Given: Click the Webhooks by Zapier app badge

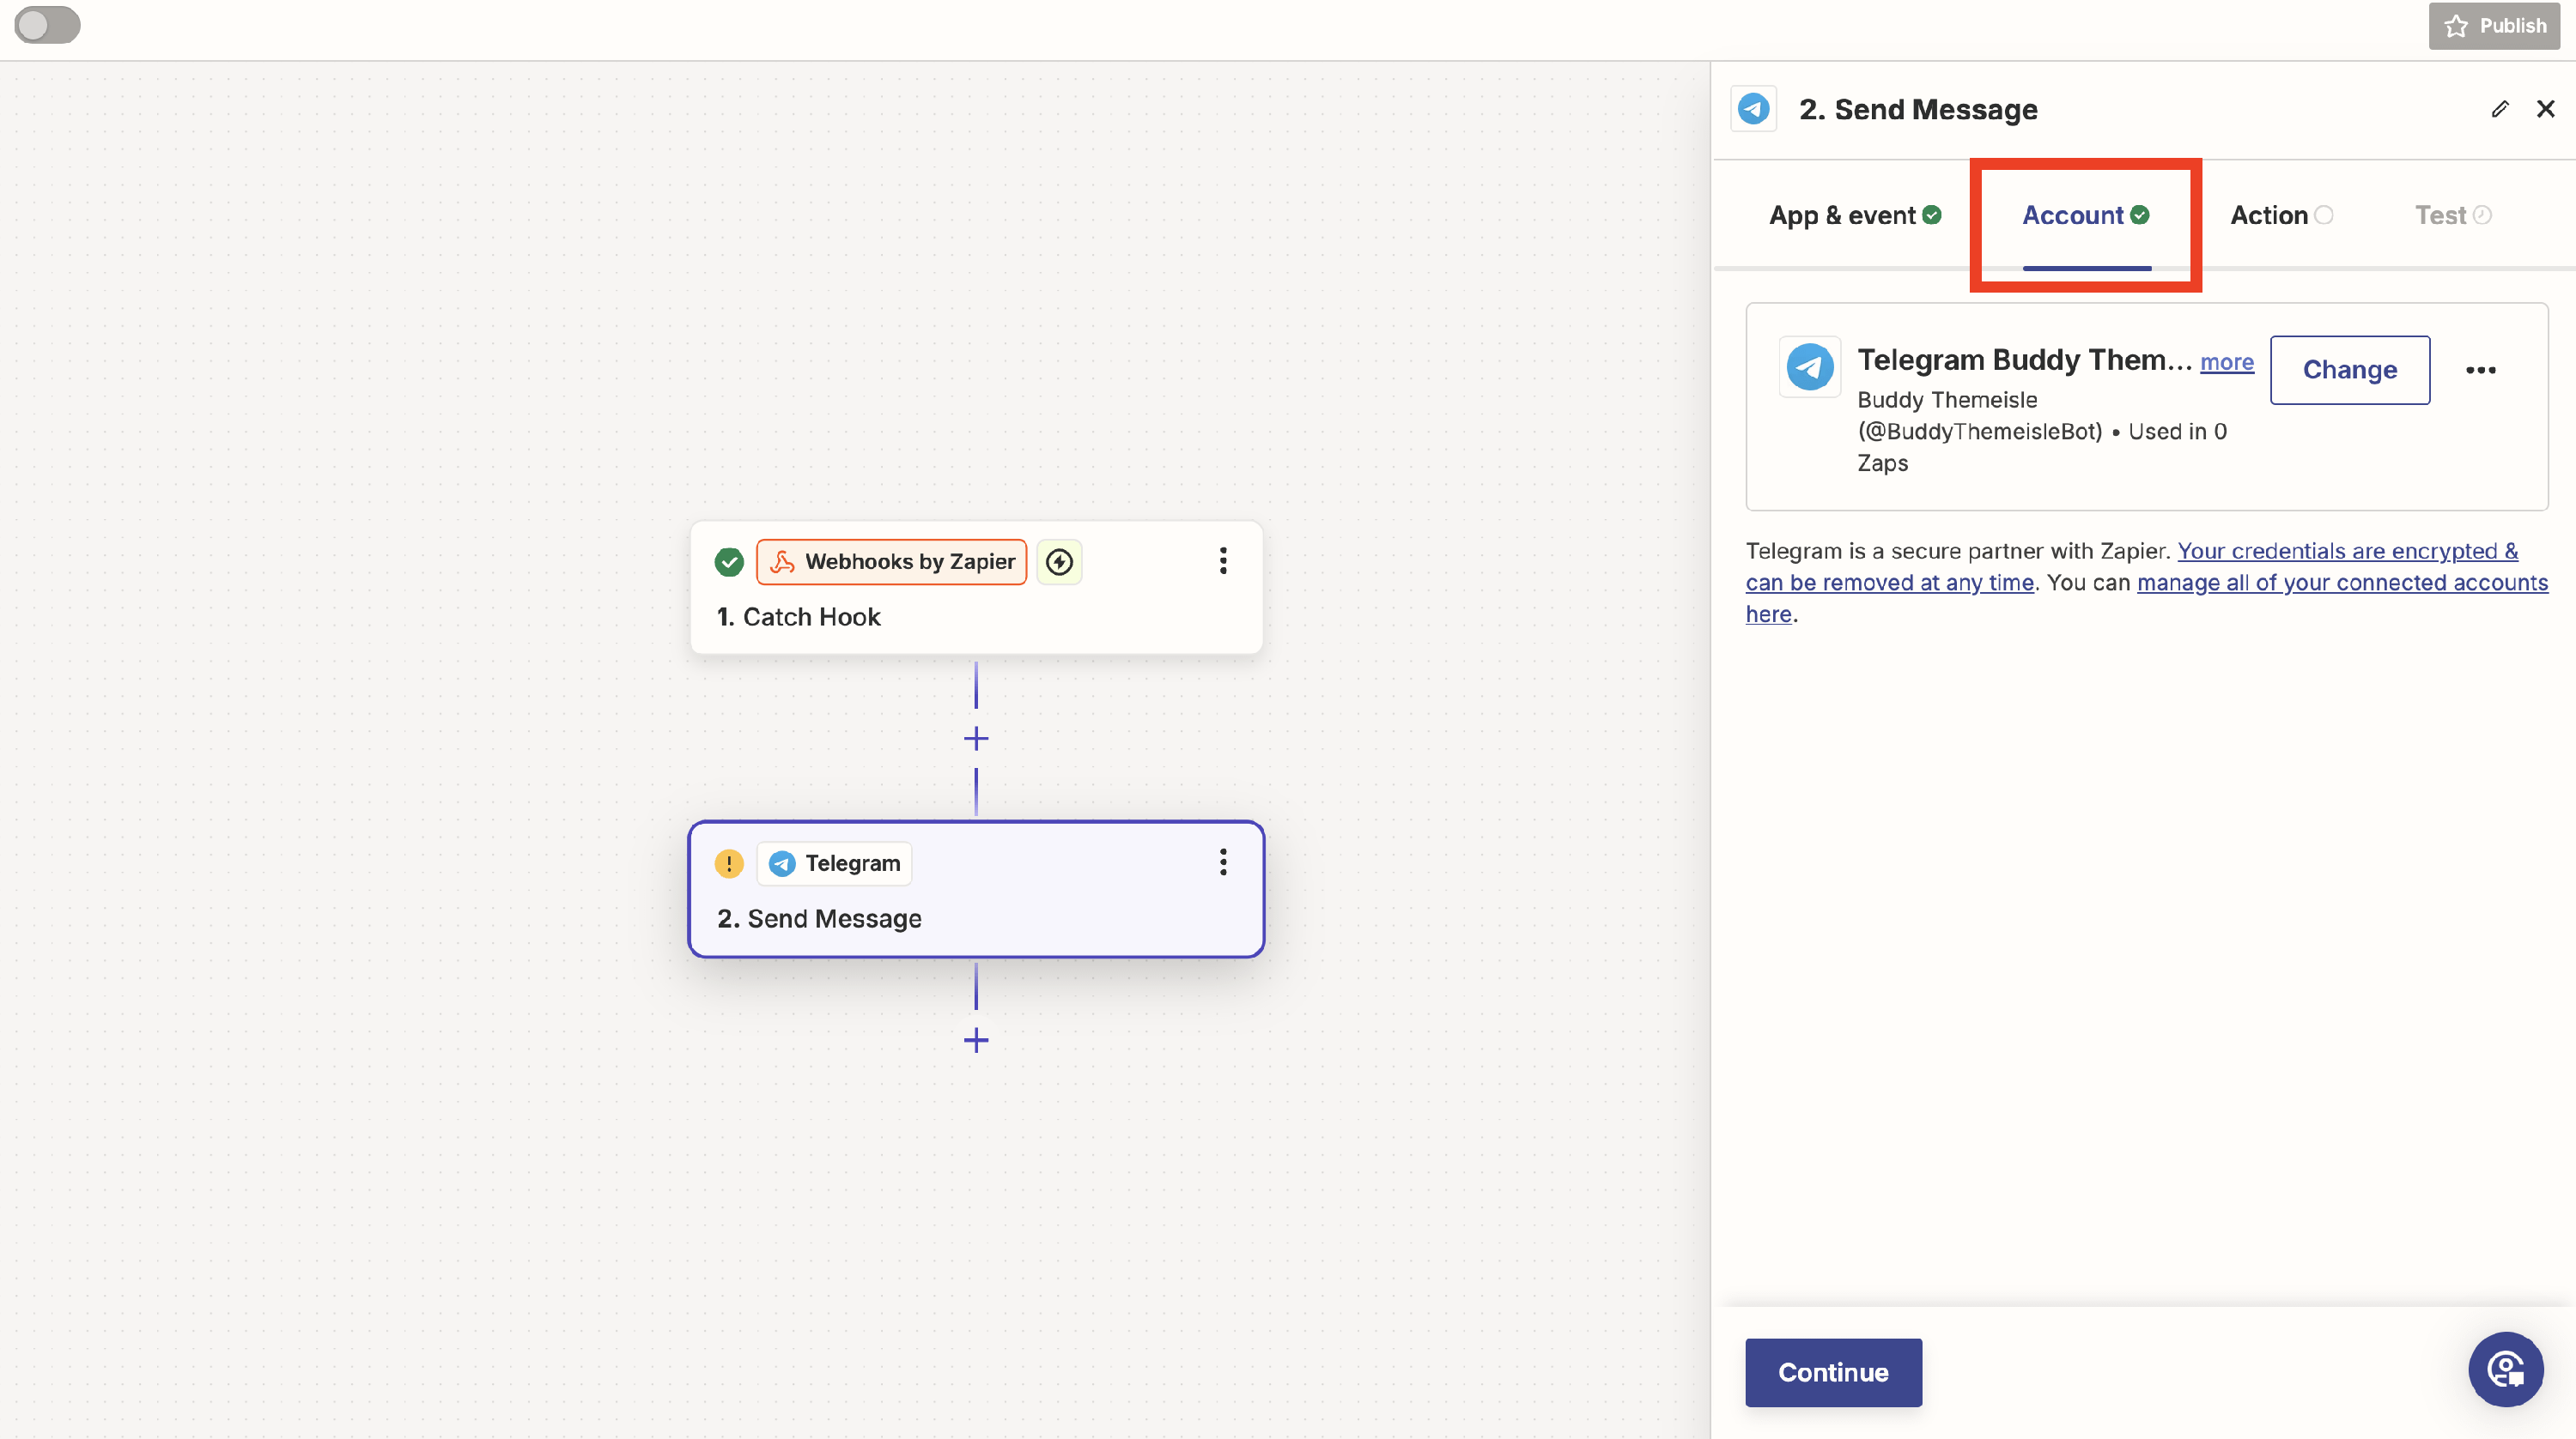Looking at the screenshot, I should coord(891,561).
